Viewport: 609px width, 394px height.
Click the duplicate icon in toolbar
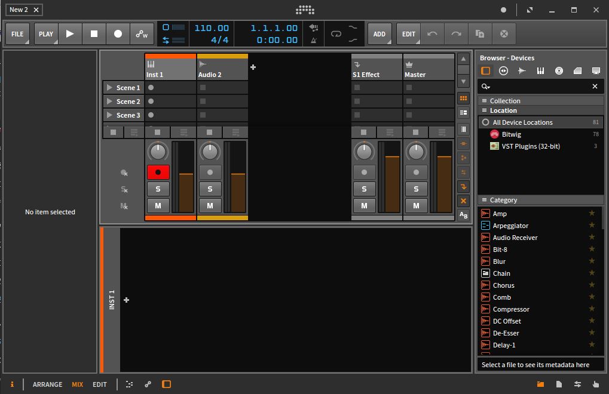[x=480, y=34]
